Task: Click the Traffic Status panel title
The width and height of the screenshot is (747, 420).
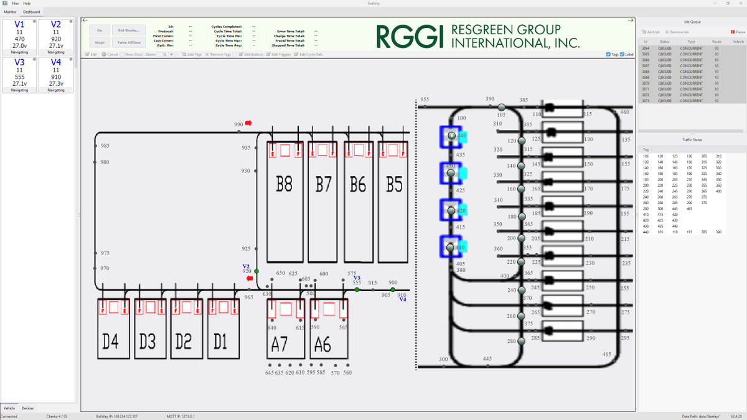Action: coord(692,141)
